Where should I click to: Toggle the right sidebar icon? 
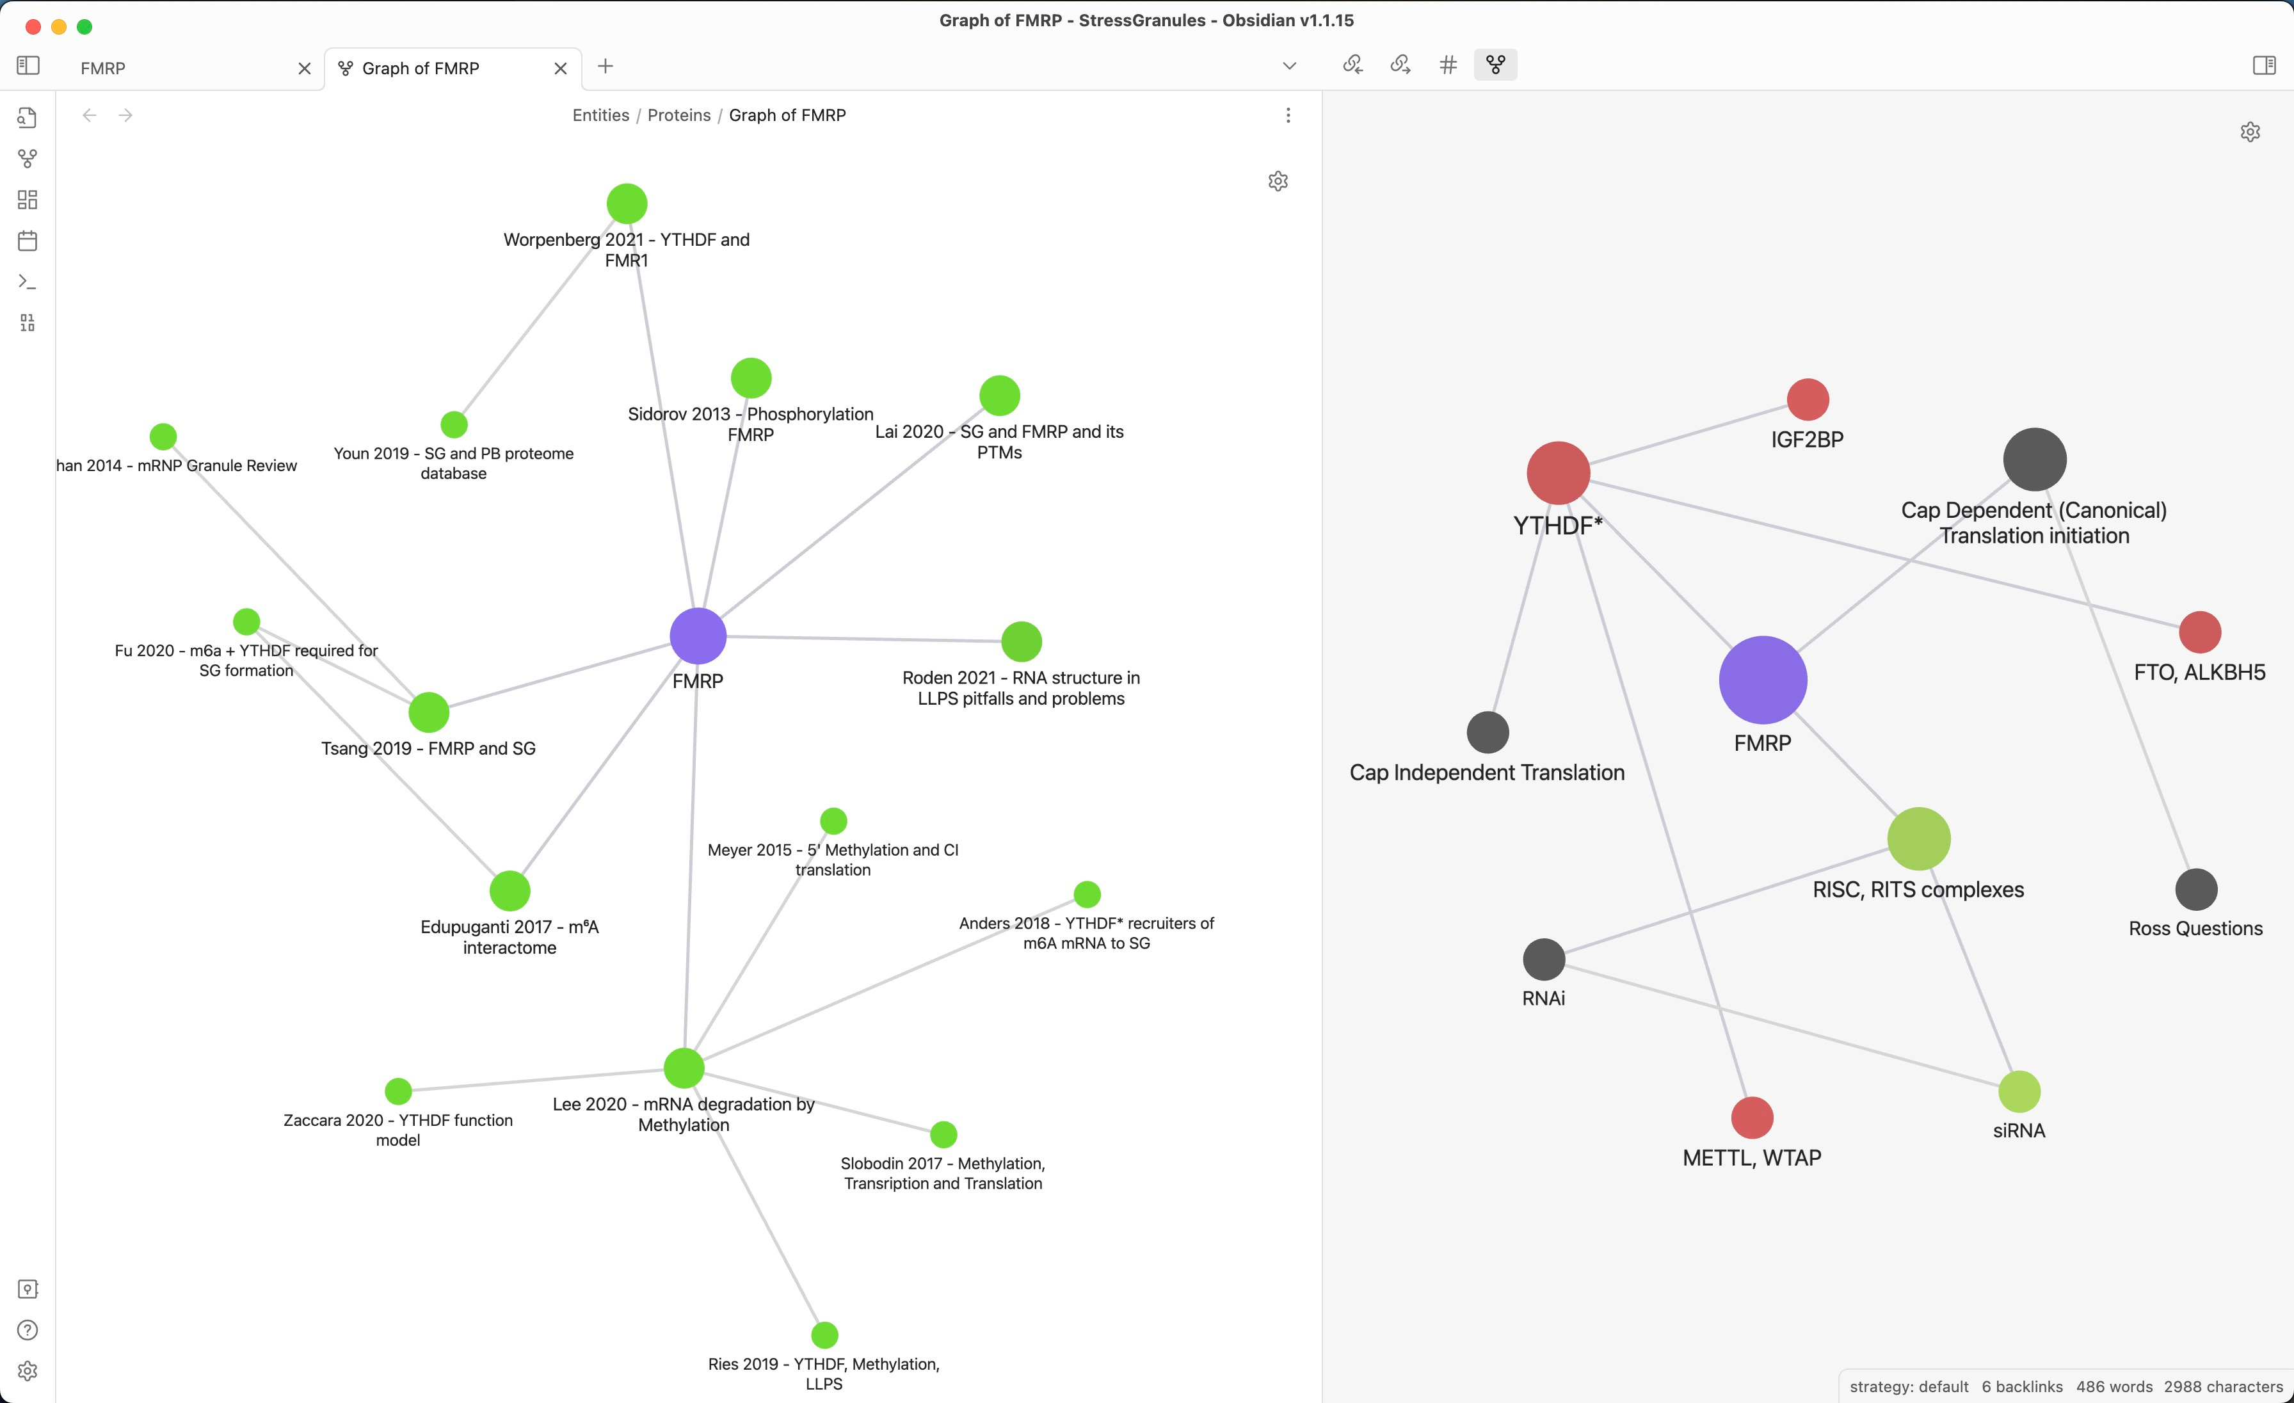click(2264, 65)
